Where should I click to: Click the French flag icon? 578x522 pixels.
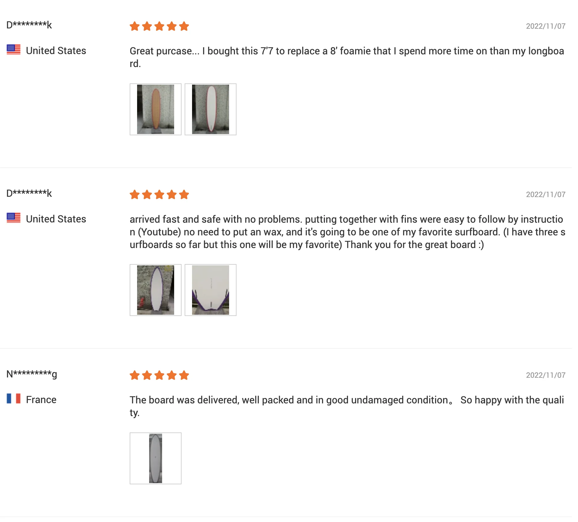(x=14, y=399)
